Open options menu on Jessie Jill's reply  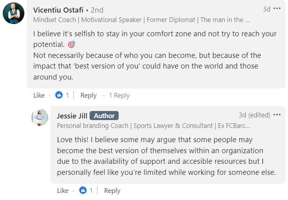coord(277,115)
